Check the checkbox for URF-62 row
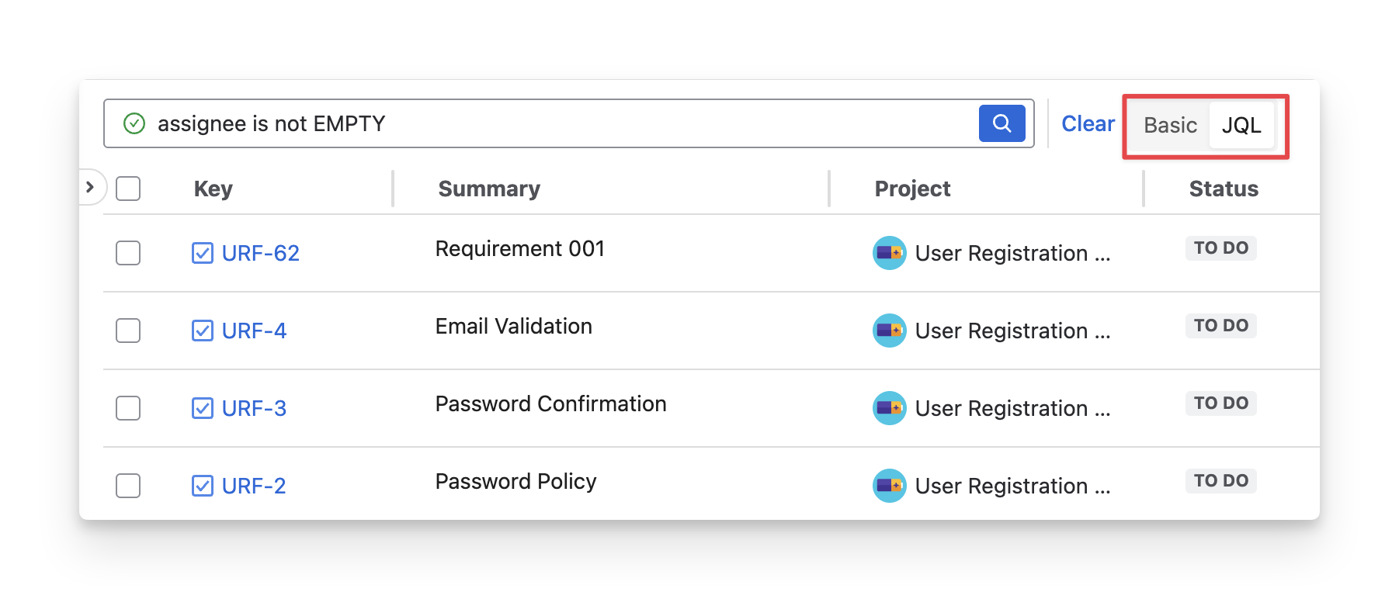 [x=128, y=253]
